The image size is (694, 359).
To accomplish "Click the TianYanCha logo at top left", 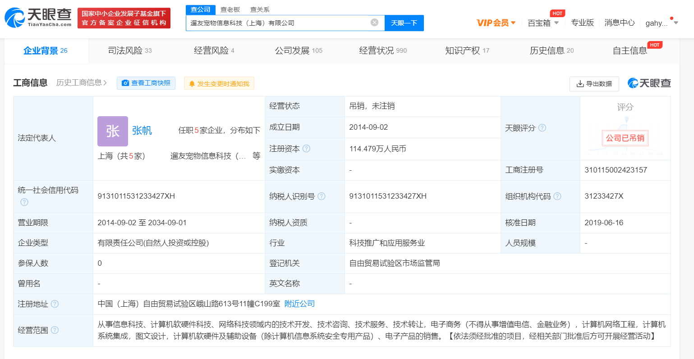I will pos(38,18).
